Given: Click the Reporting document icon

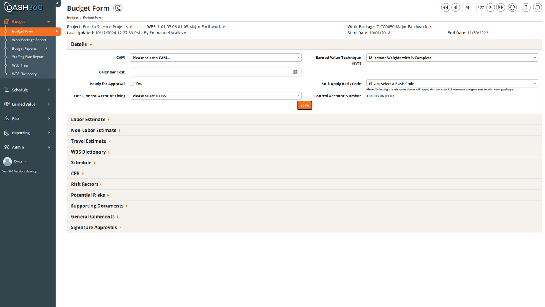Looking at the screenshot, I should pos(6,133).
